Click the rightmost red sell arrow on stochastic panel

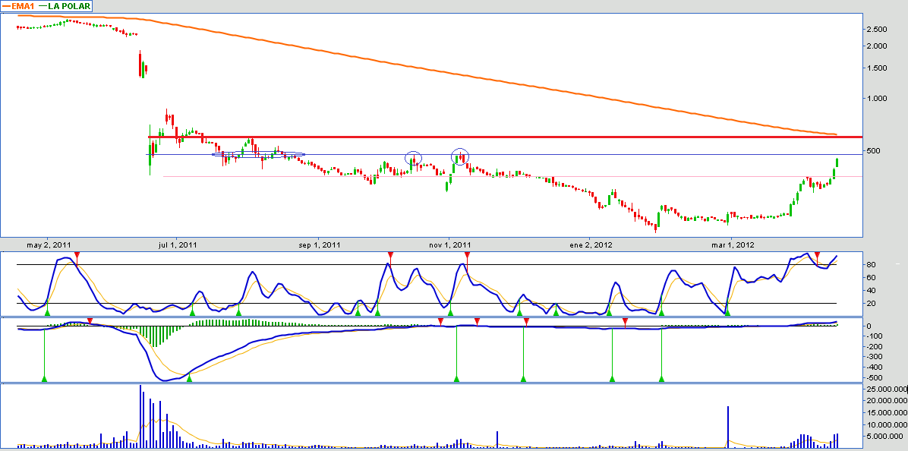[x=817, y=254]
